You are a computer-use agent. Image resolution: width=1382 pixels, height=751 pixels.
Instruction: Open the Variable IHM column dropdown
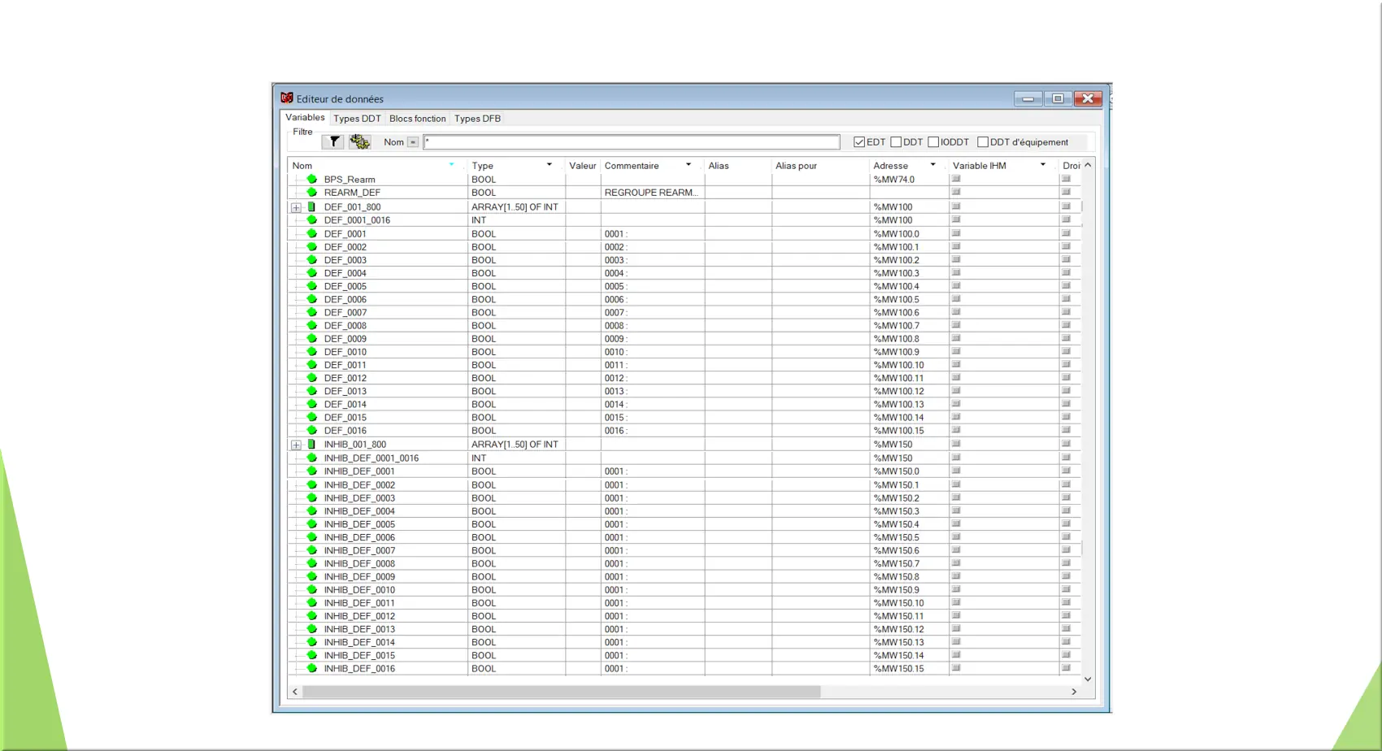click(1043, 165)
